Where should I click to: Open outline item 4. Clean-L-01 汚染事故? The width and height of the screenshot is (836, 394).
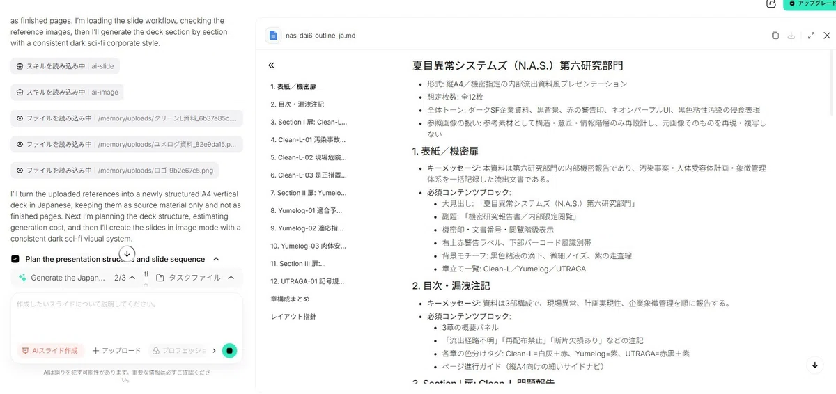(x=309, y=139)
